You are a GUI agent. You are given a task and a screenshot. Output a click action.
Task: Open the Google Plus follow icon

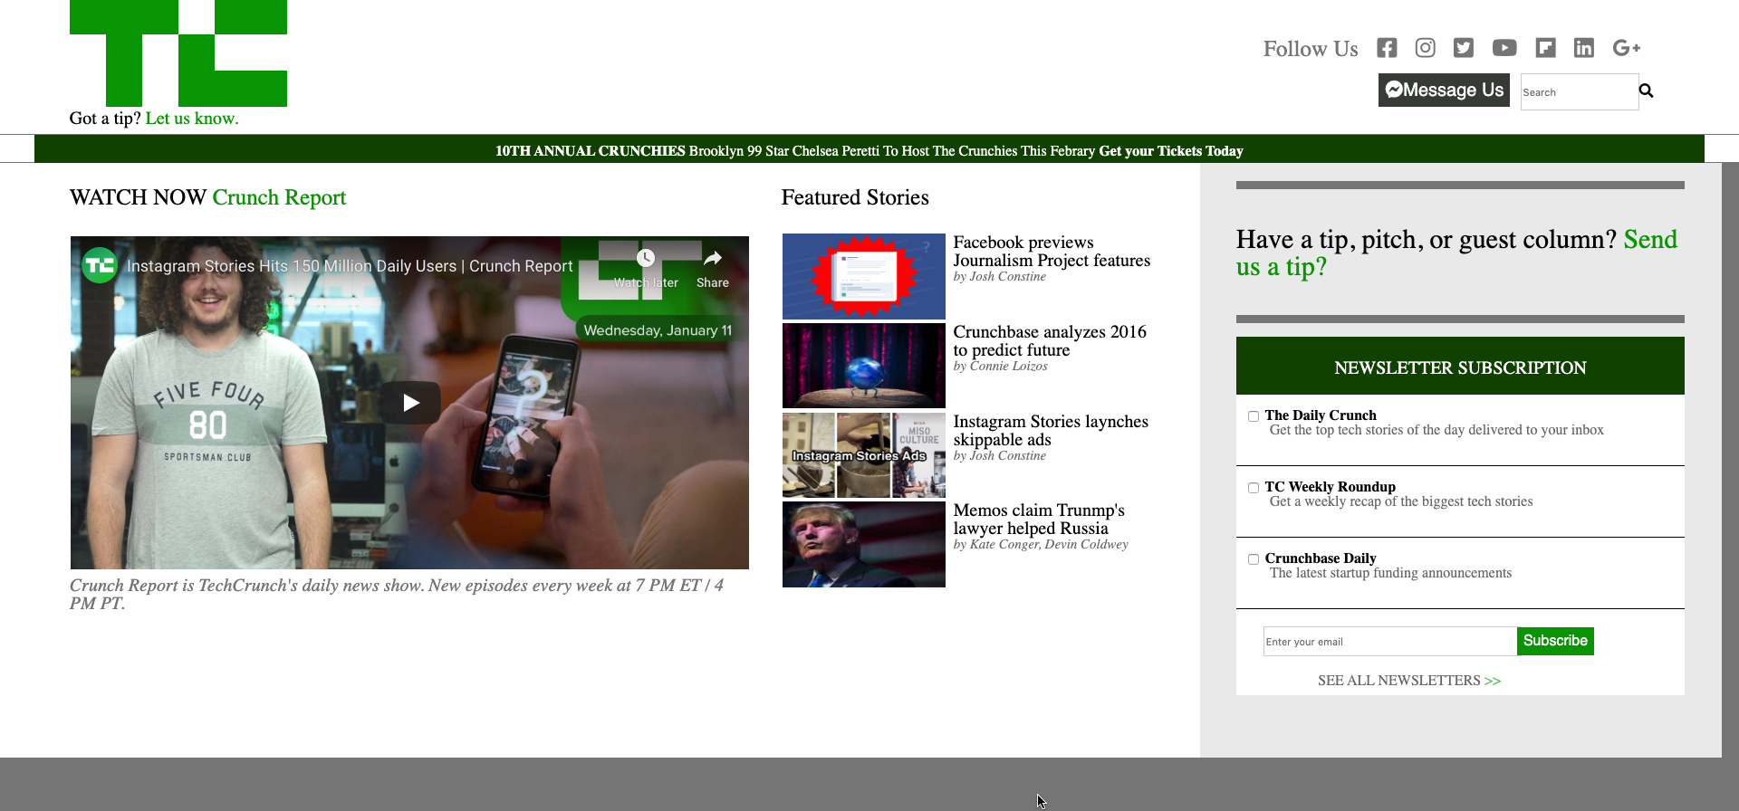1627,48
